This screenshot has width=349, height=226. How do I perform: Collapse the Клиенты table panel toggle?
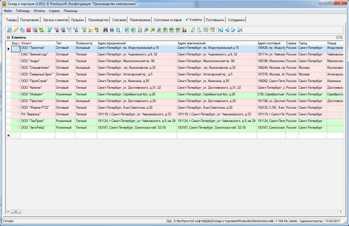click(x=8, y=37)
